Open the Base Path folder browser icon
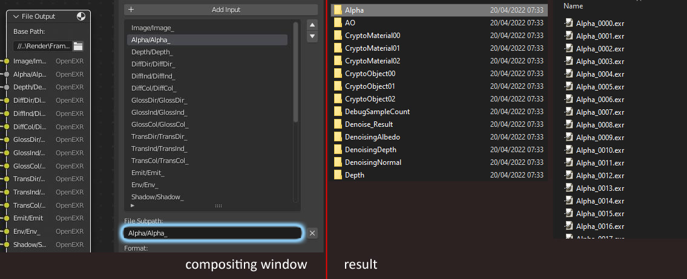 pos(78,46)
